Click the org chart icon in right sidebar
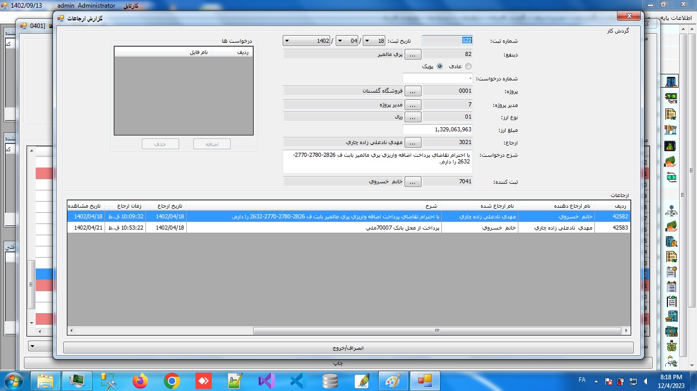The image size is (697, 391). 671,211
